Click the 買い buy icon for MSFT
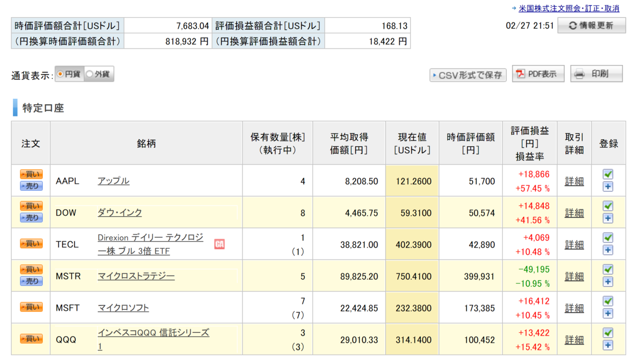 (x=31, y=307)
